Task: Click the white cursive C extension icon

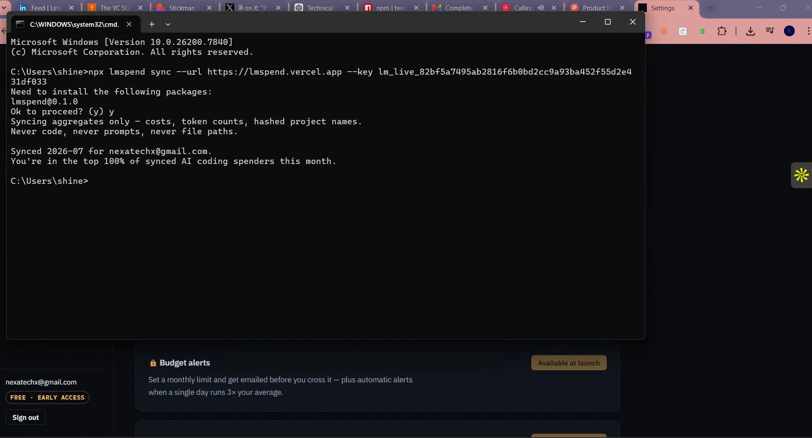Action: click(x=683, y=31)
